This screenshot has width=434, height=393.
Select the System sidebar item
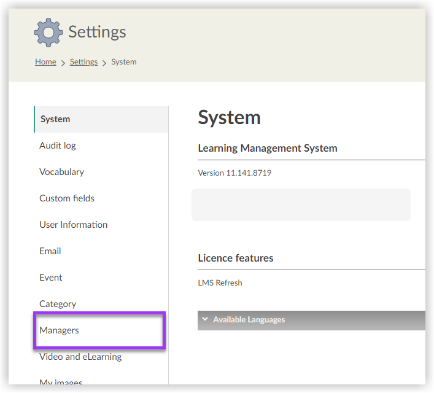101,119
